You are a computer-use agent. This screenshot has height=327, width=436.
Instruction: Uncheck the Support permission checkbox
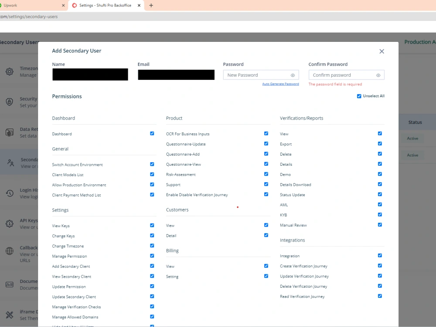click(266, 184)
